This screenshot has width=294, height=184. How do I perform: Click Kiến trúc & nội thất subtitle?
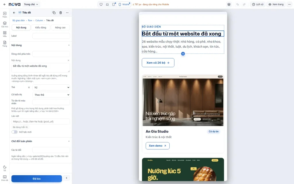(158, 137)
